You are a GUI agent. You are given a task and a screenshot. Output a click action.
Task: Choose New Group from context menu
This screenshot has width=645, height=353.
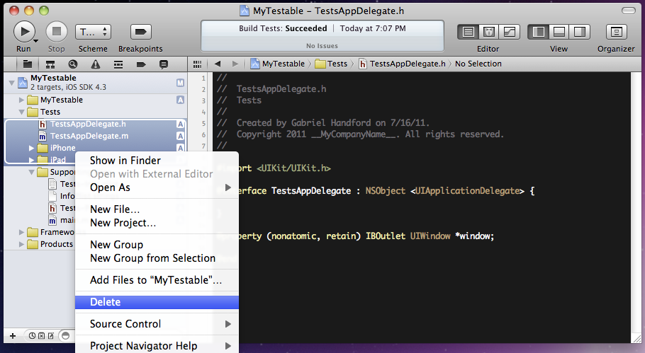[157, 245]
